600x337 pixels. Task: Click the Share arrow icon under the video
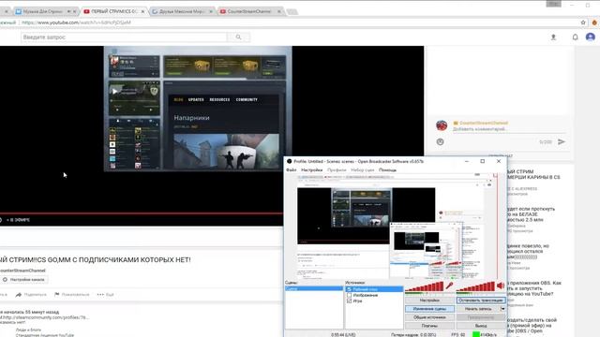(19, 295)
